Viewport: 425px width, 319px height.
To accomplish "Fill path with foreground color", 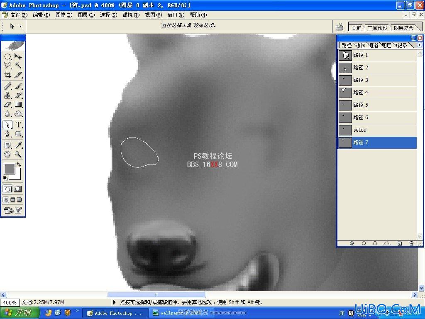I will point(352,243).
